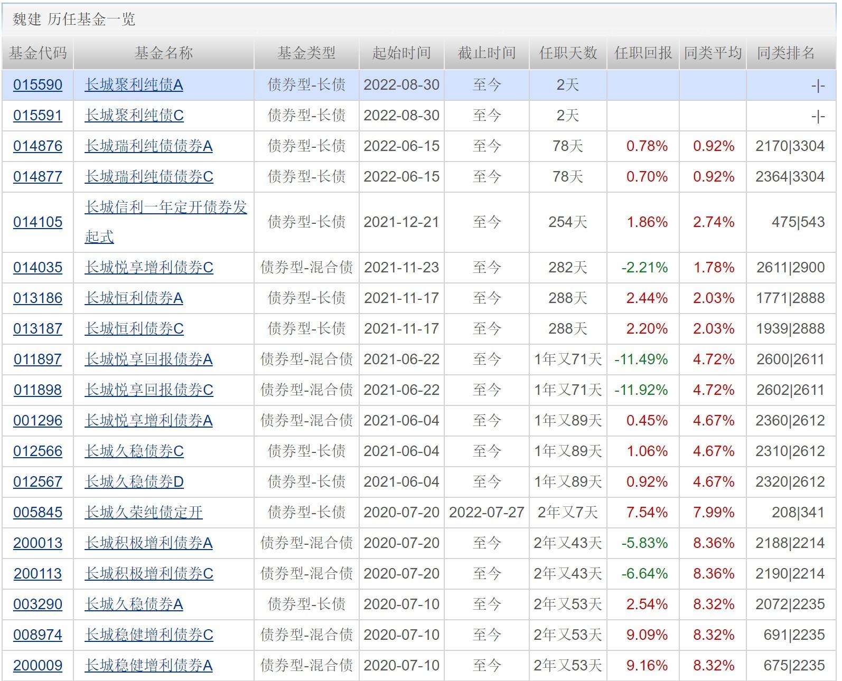Open fund code link 014105

pos(38,222)
